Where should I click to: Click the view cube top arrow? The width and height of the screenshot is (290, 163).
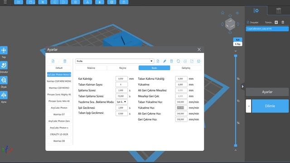point(230,16)
